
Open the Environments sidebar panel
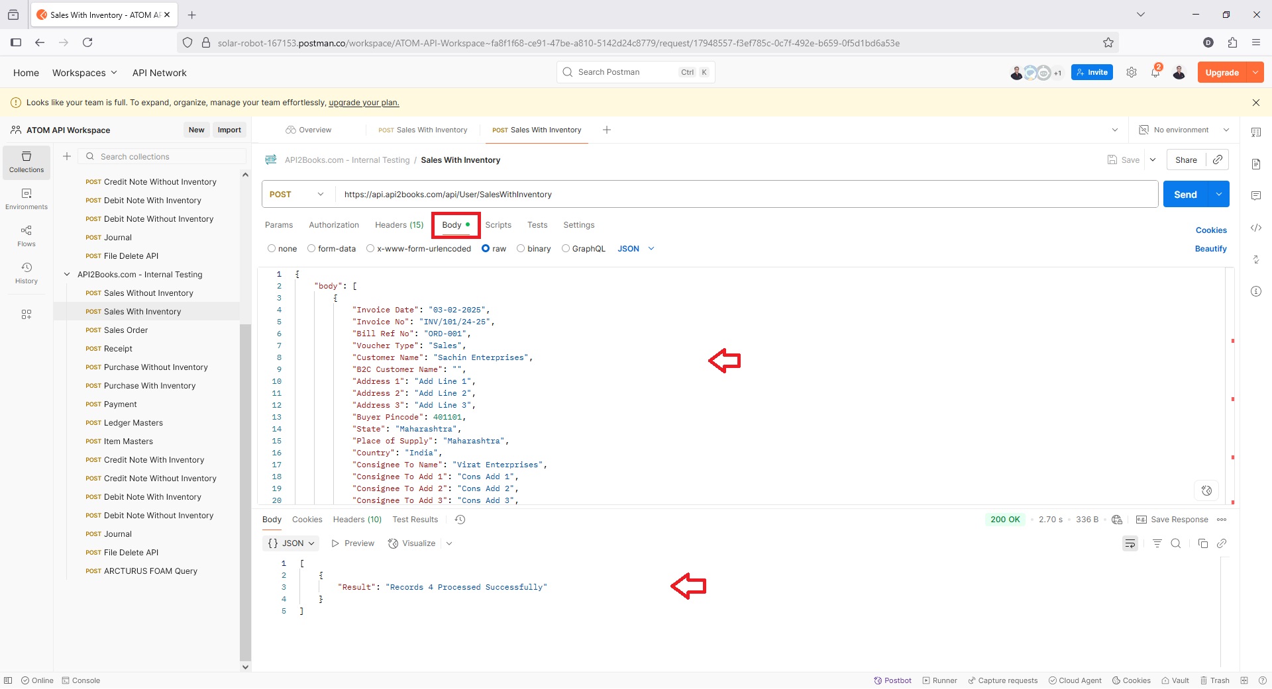26,199
